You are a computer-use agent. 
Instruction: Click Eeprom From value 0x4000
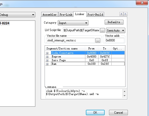(x=92, y=56)
